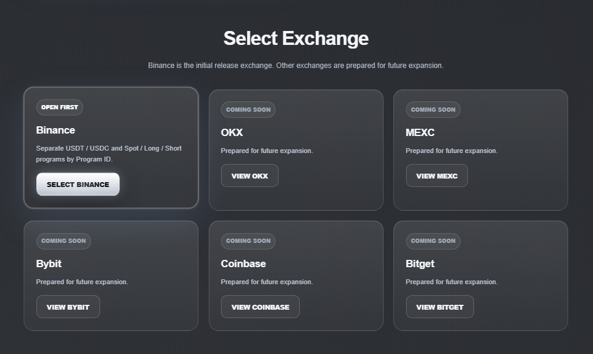593x354 pixels.
Task: Click the Coming Soon badge on Coinbase card
Action: [248, 241]
